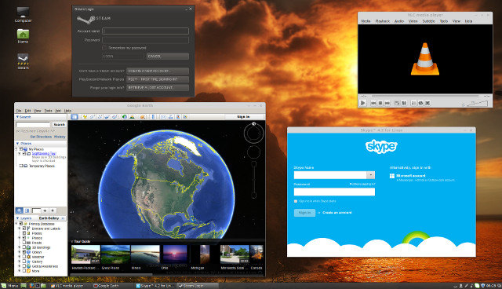Screen dimensions: 502x289
Task: Collapse the Places panel in Google Earth
Action: [x=17, y=143]
